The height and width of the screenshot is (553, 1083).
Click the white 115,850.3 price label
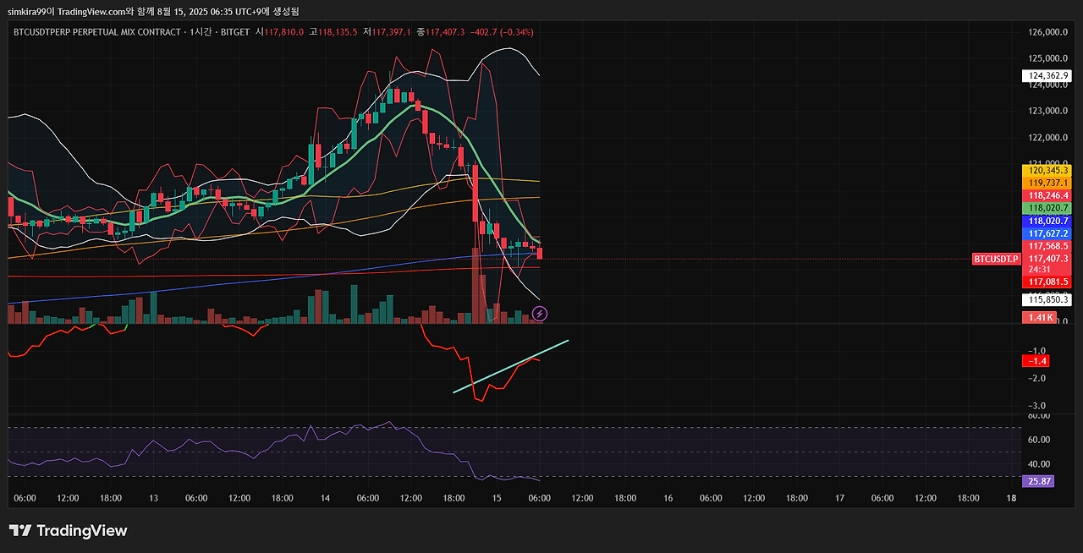1047,299
